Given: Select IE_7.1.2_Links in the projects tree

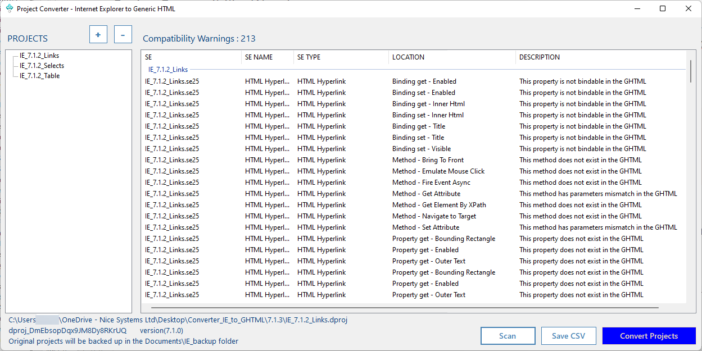Looking at the screenshot, I should tap(39, 56).
